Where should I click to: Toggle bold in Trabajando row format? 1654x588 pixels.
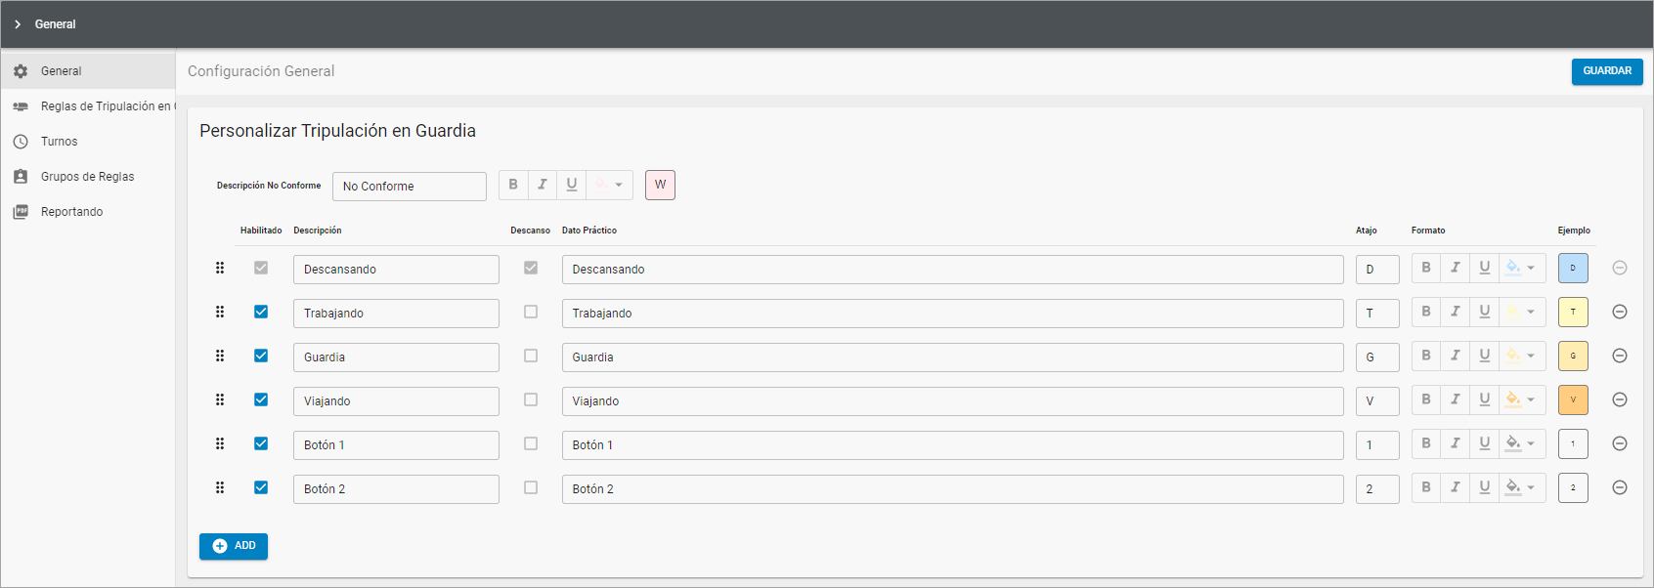pos(1426,312)
